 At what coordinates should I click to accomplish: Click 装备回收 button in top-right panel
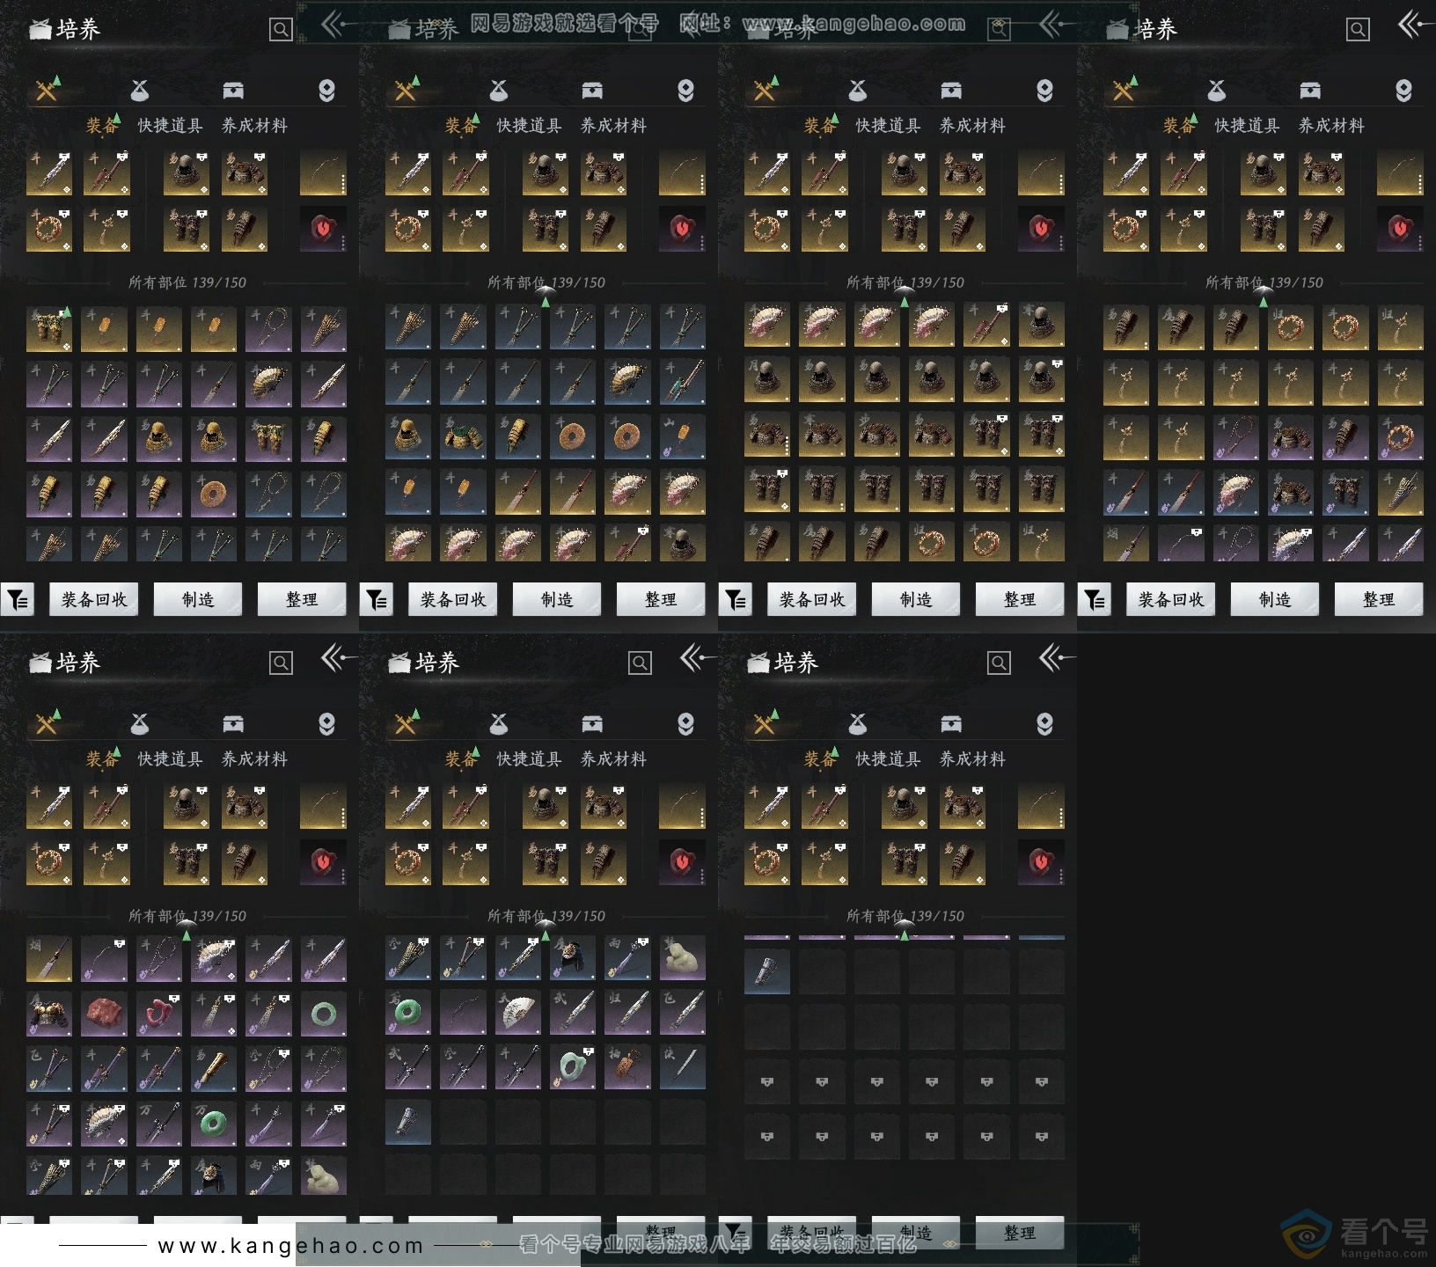coord(1171,599)
